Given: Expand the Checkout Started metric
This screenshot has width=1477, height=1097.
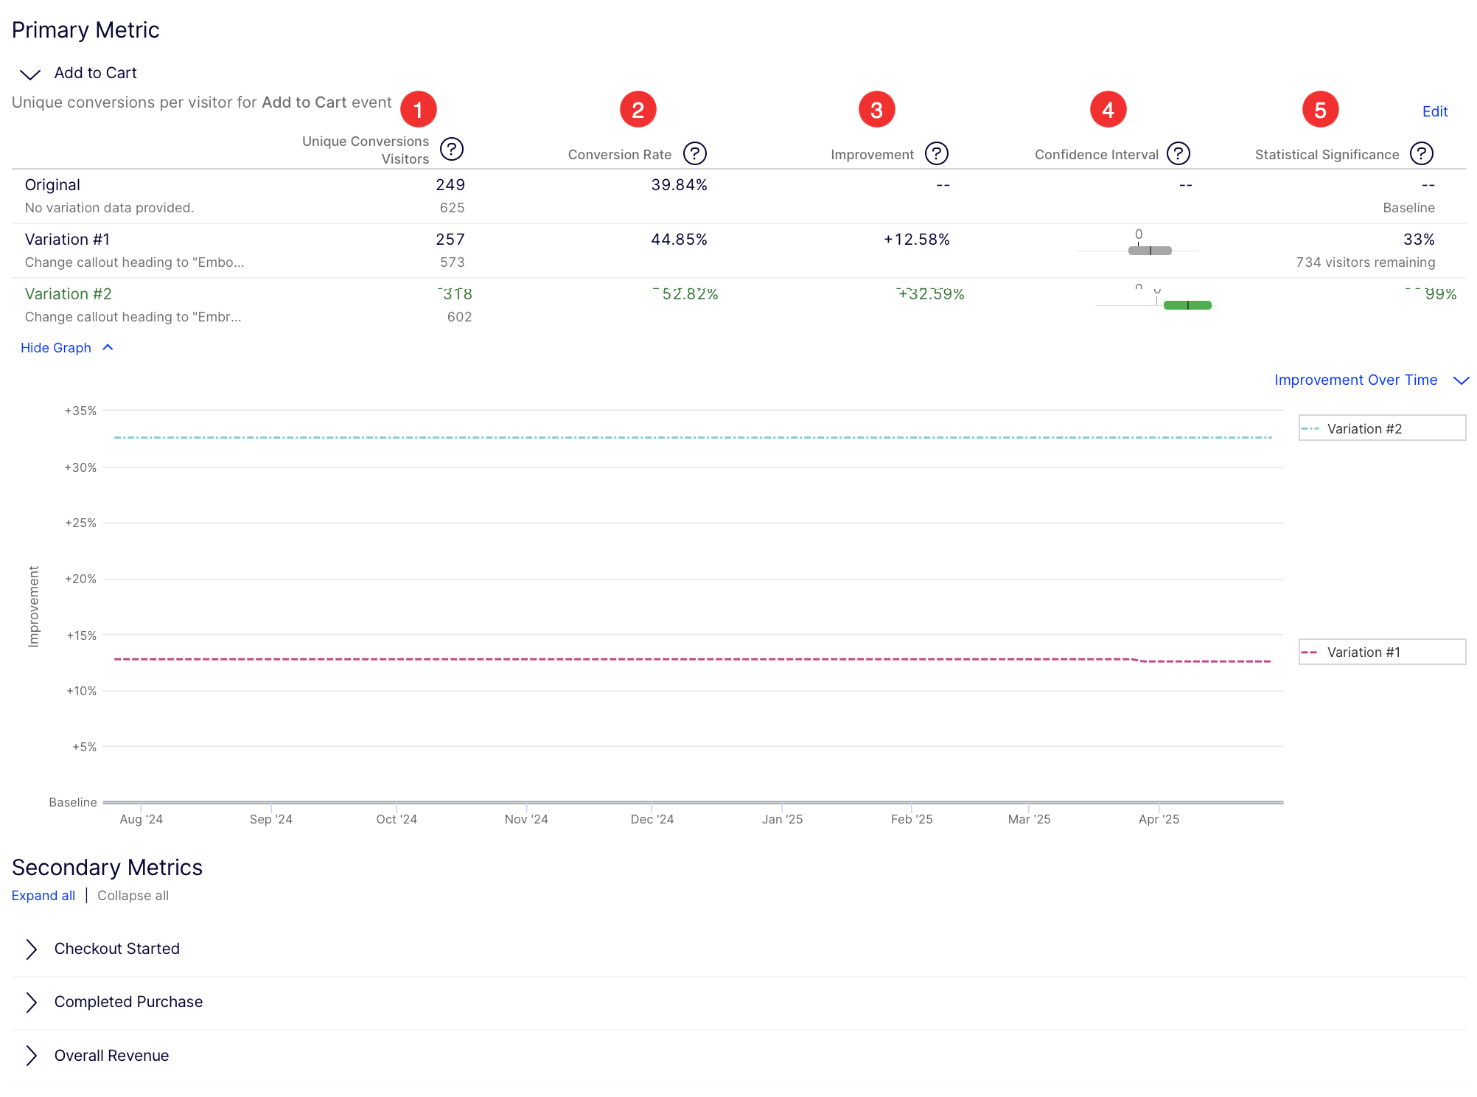Looking at the screenshot, I should (x=116, y=948).
